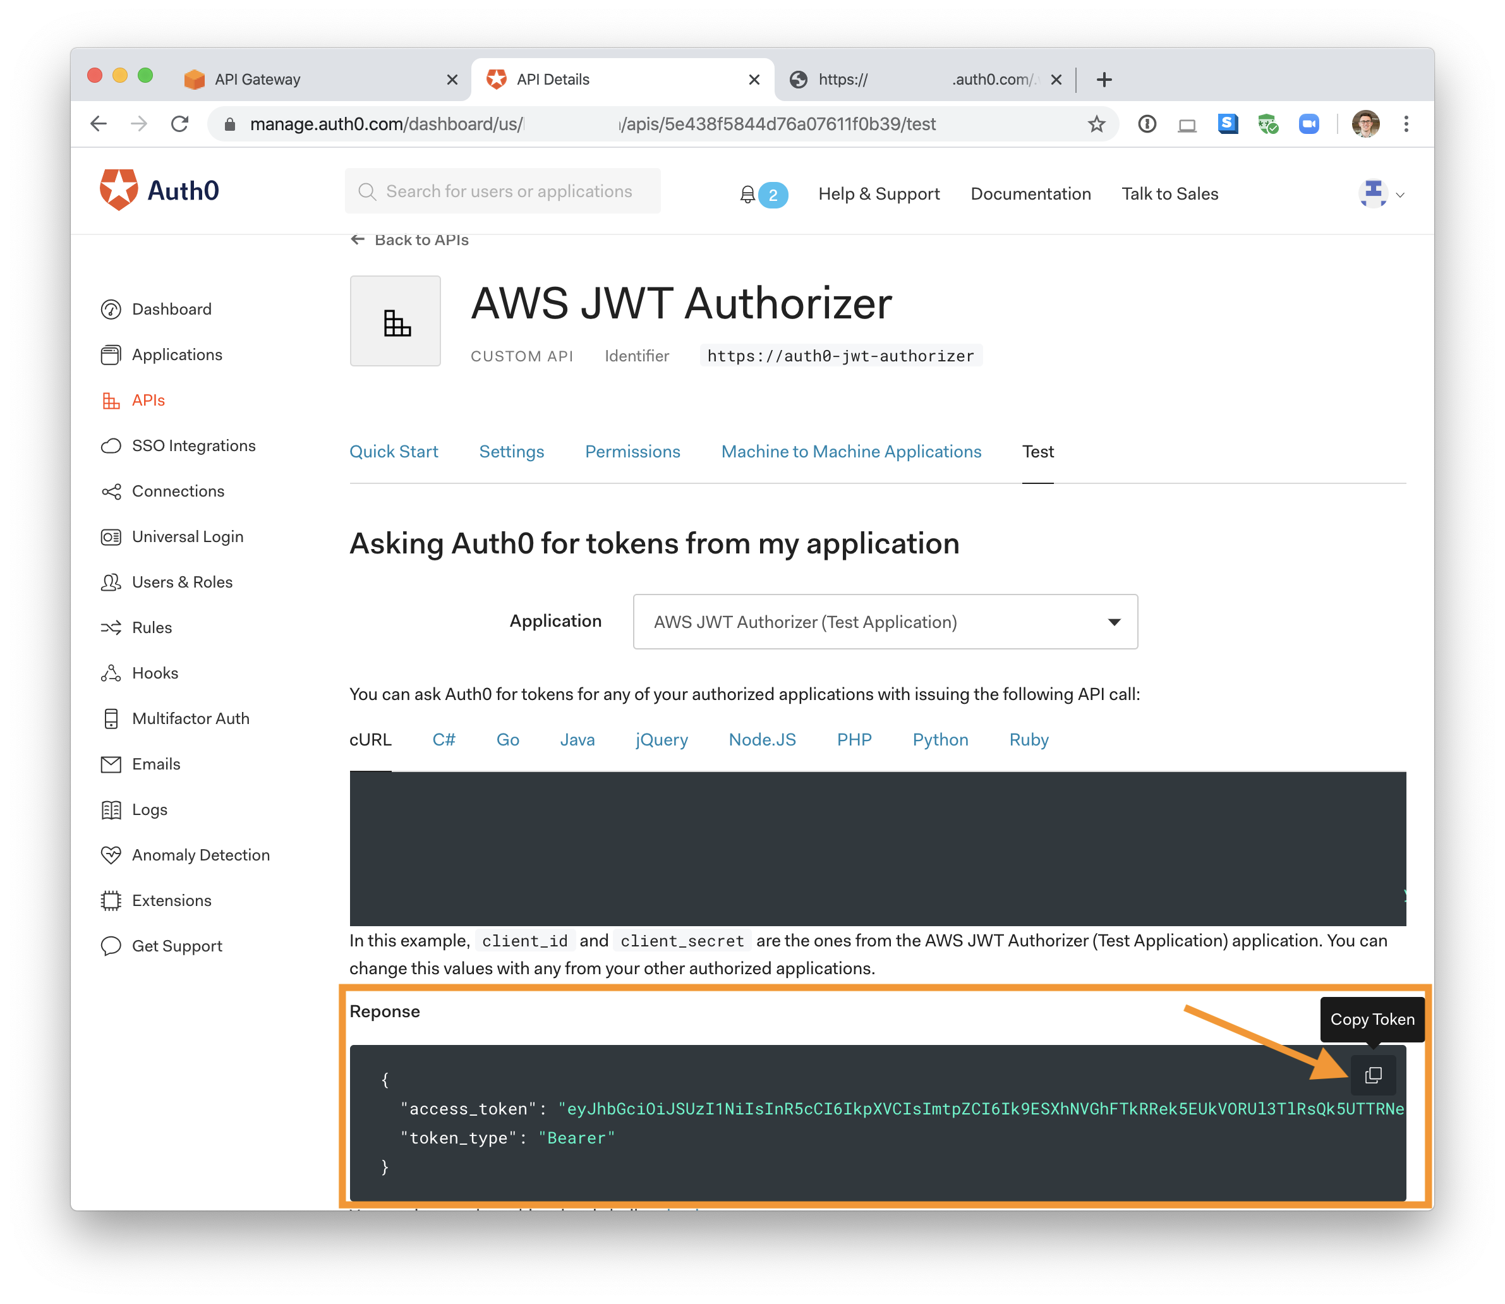
Task: Open the notifications bell icon
Action: pyautogui.click(x=747, y=195)
